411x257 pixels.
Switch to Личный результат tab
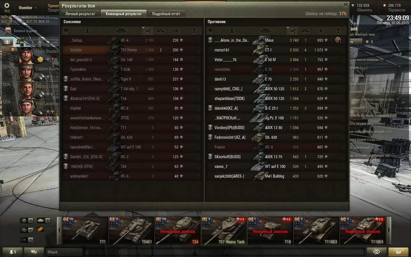tap(80, 14)
